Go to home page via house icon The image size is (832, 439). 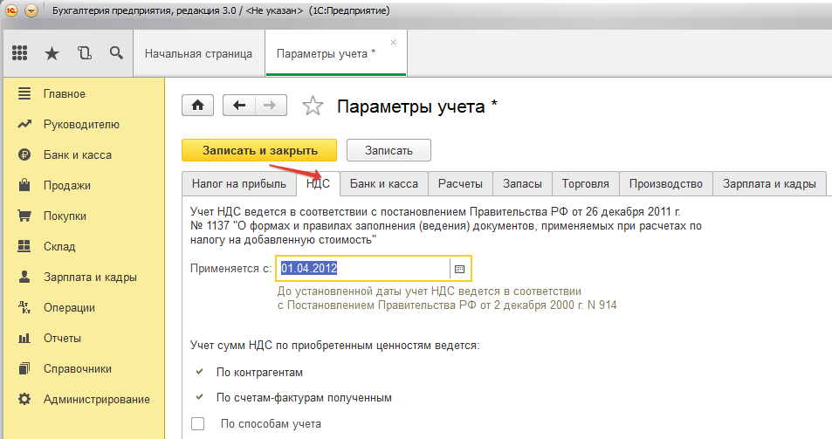[197, 106]
